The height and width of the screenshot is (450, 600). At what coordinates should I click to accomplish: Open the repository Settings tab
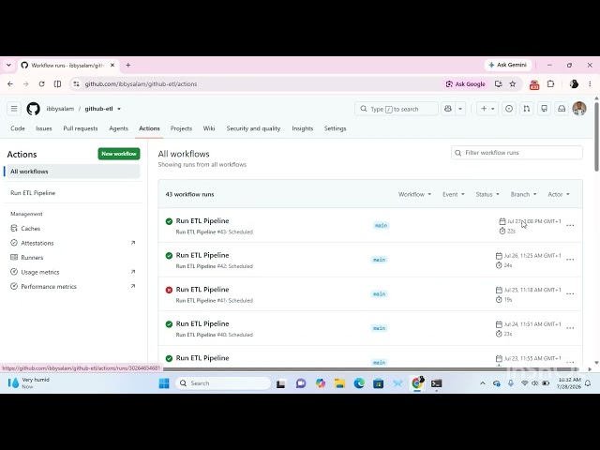[x=336, y=128]
